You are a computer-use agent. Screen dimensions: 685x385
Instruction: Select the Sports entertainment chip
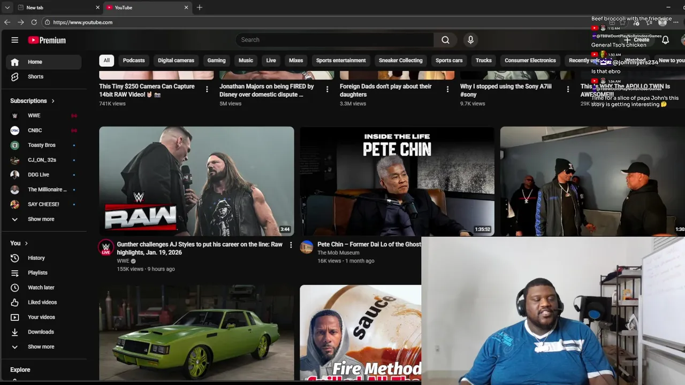coord(341,60)
